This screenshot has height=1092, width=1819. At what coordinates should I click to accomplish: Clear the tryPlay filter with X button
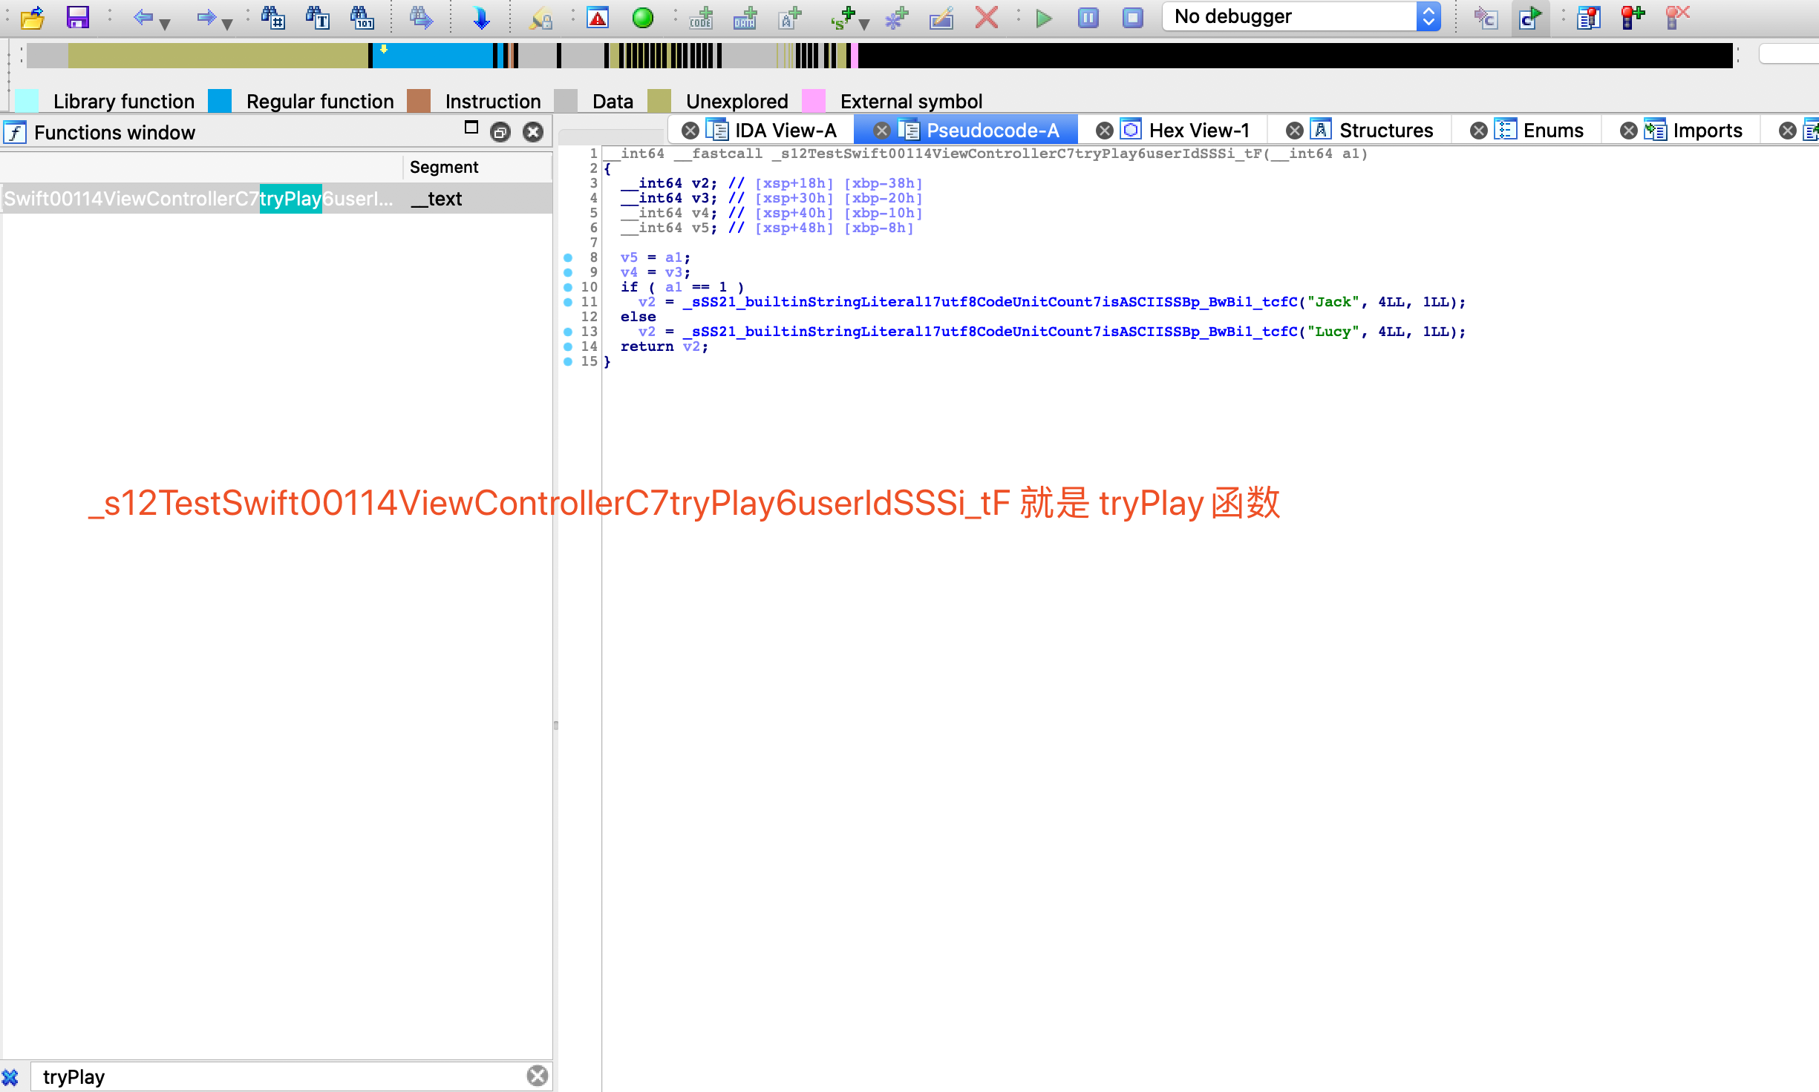538,1076
